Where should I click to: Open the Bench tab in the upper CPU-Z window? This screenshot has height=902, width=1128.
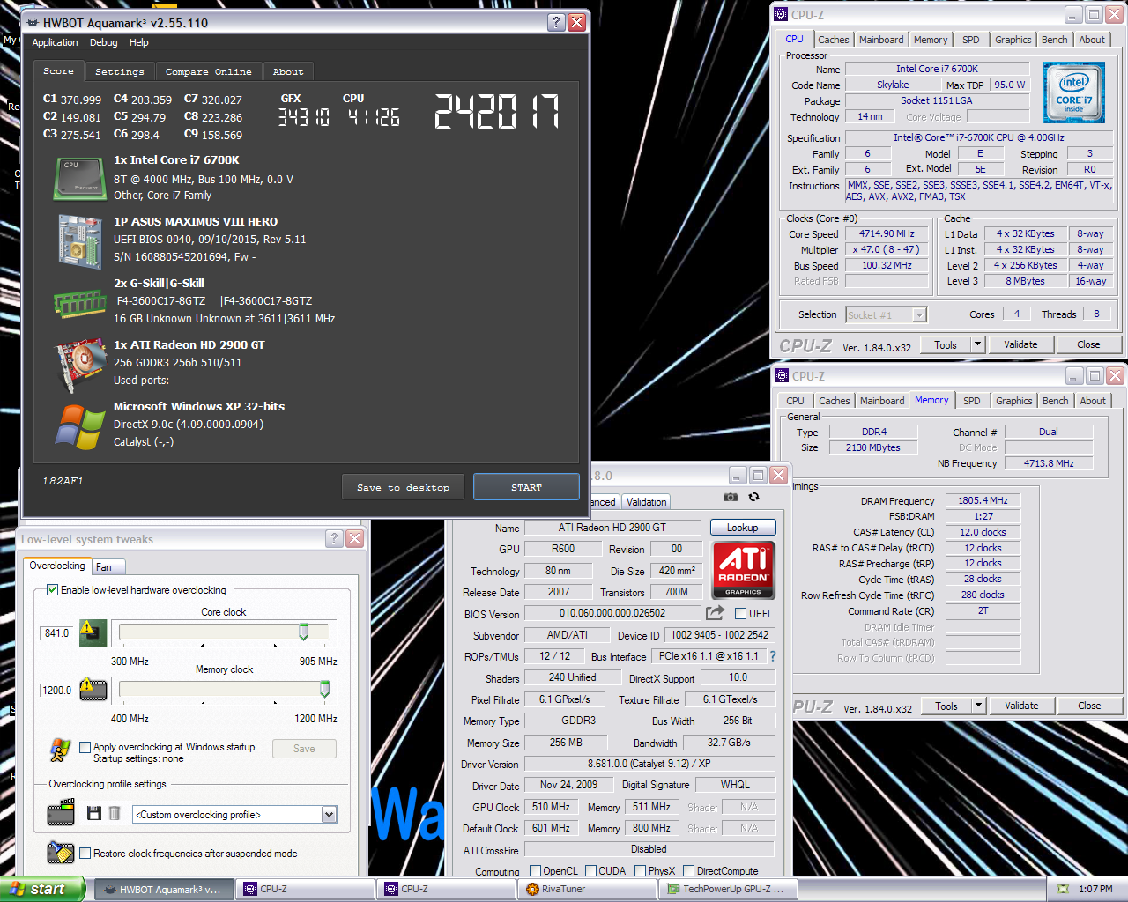coord(1055,40)
